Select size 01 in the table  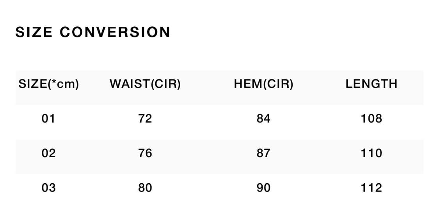[48, 118]
